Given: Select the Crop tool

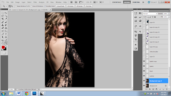Looking at the screenshot, I should pyautogui.click(x=3, y=19).
